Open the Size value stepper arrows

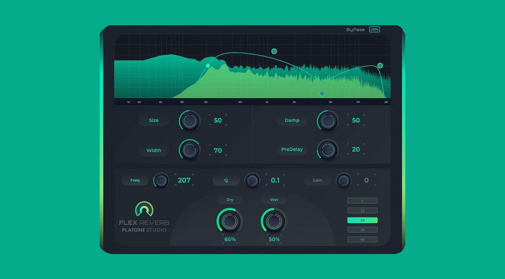pos(218,120)
